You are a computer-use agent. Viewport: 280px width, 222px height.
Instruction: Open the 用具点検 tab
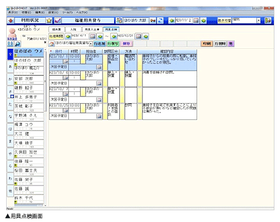[x=111, y=29]
